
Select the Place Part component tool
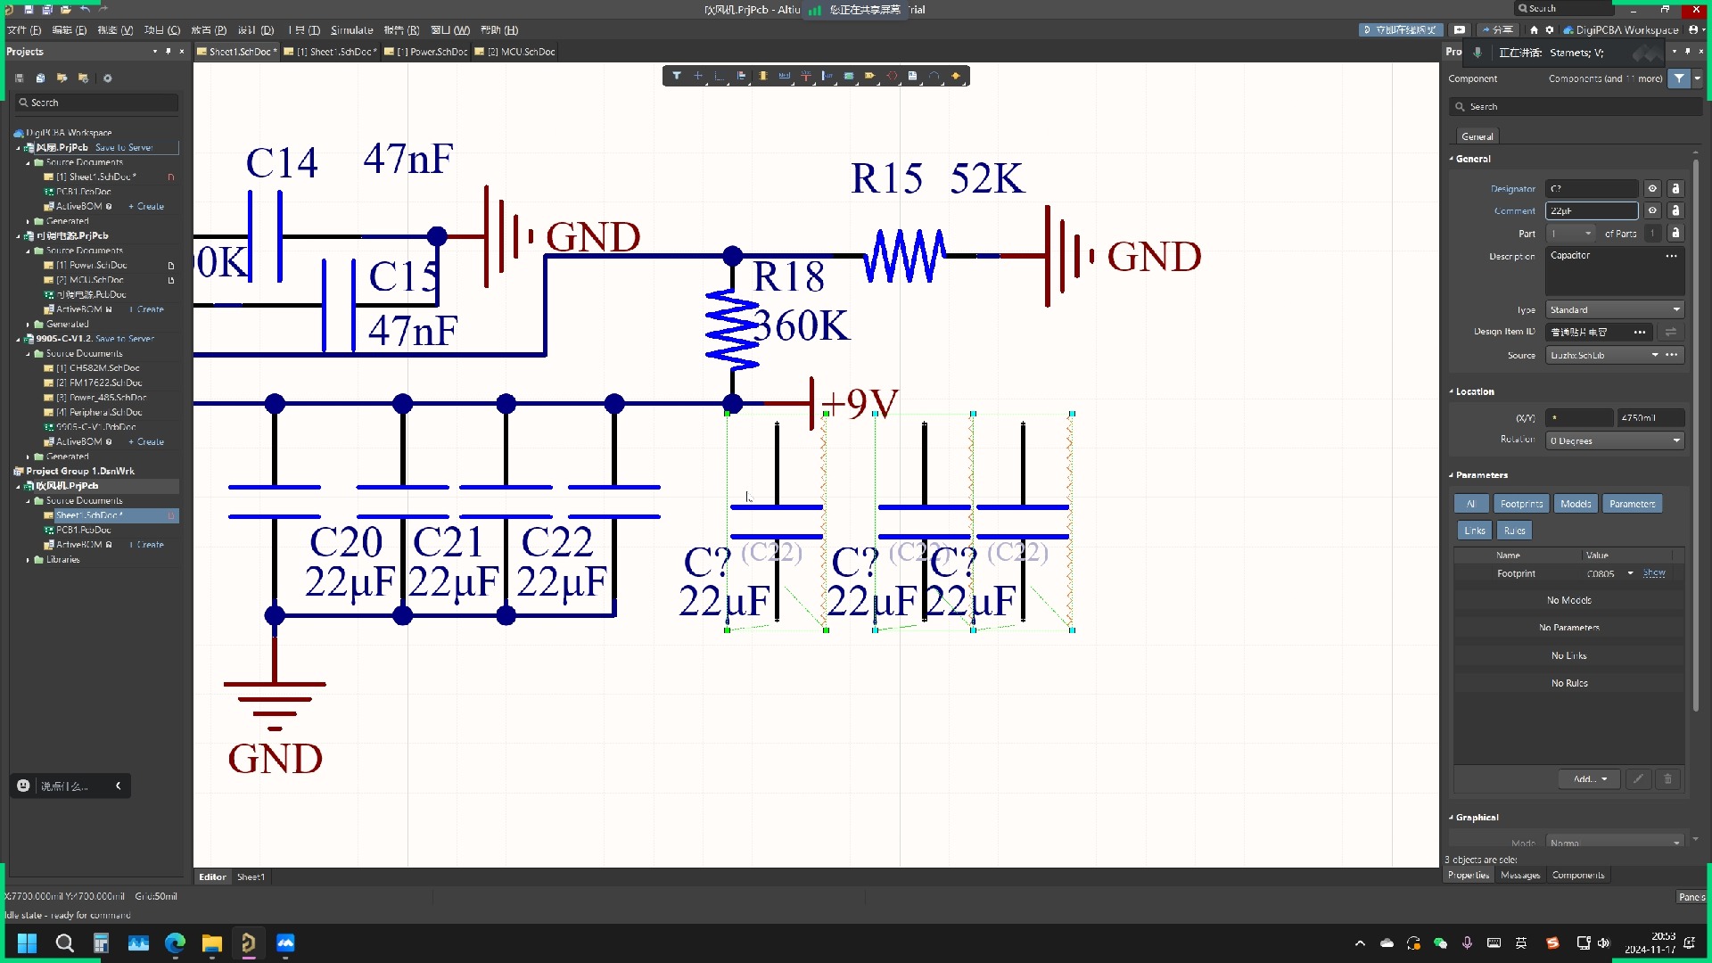click(x=763, y=76)
